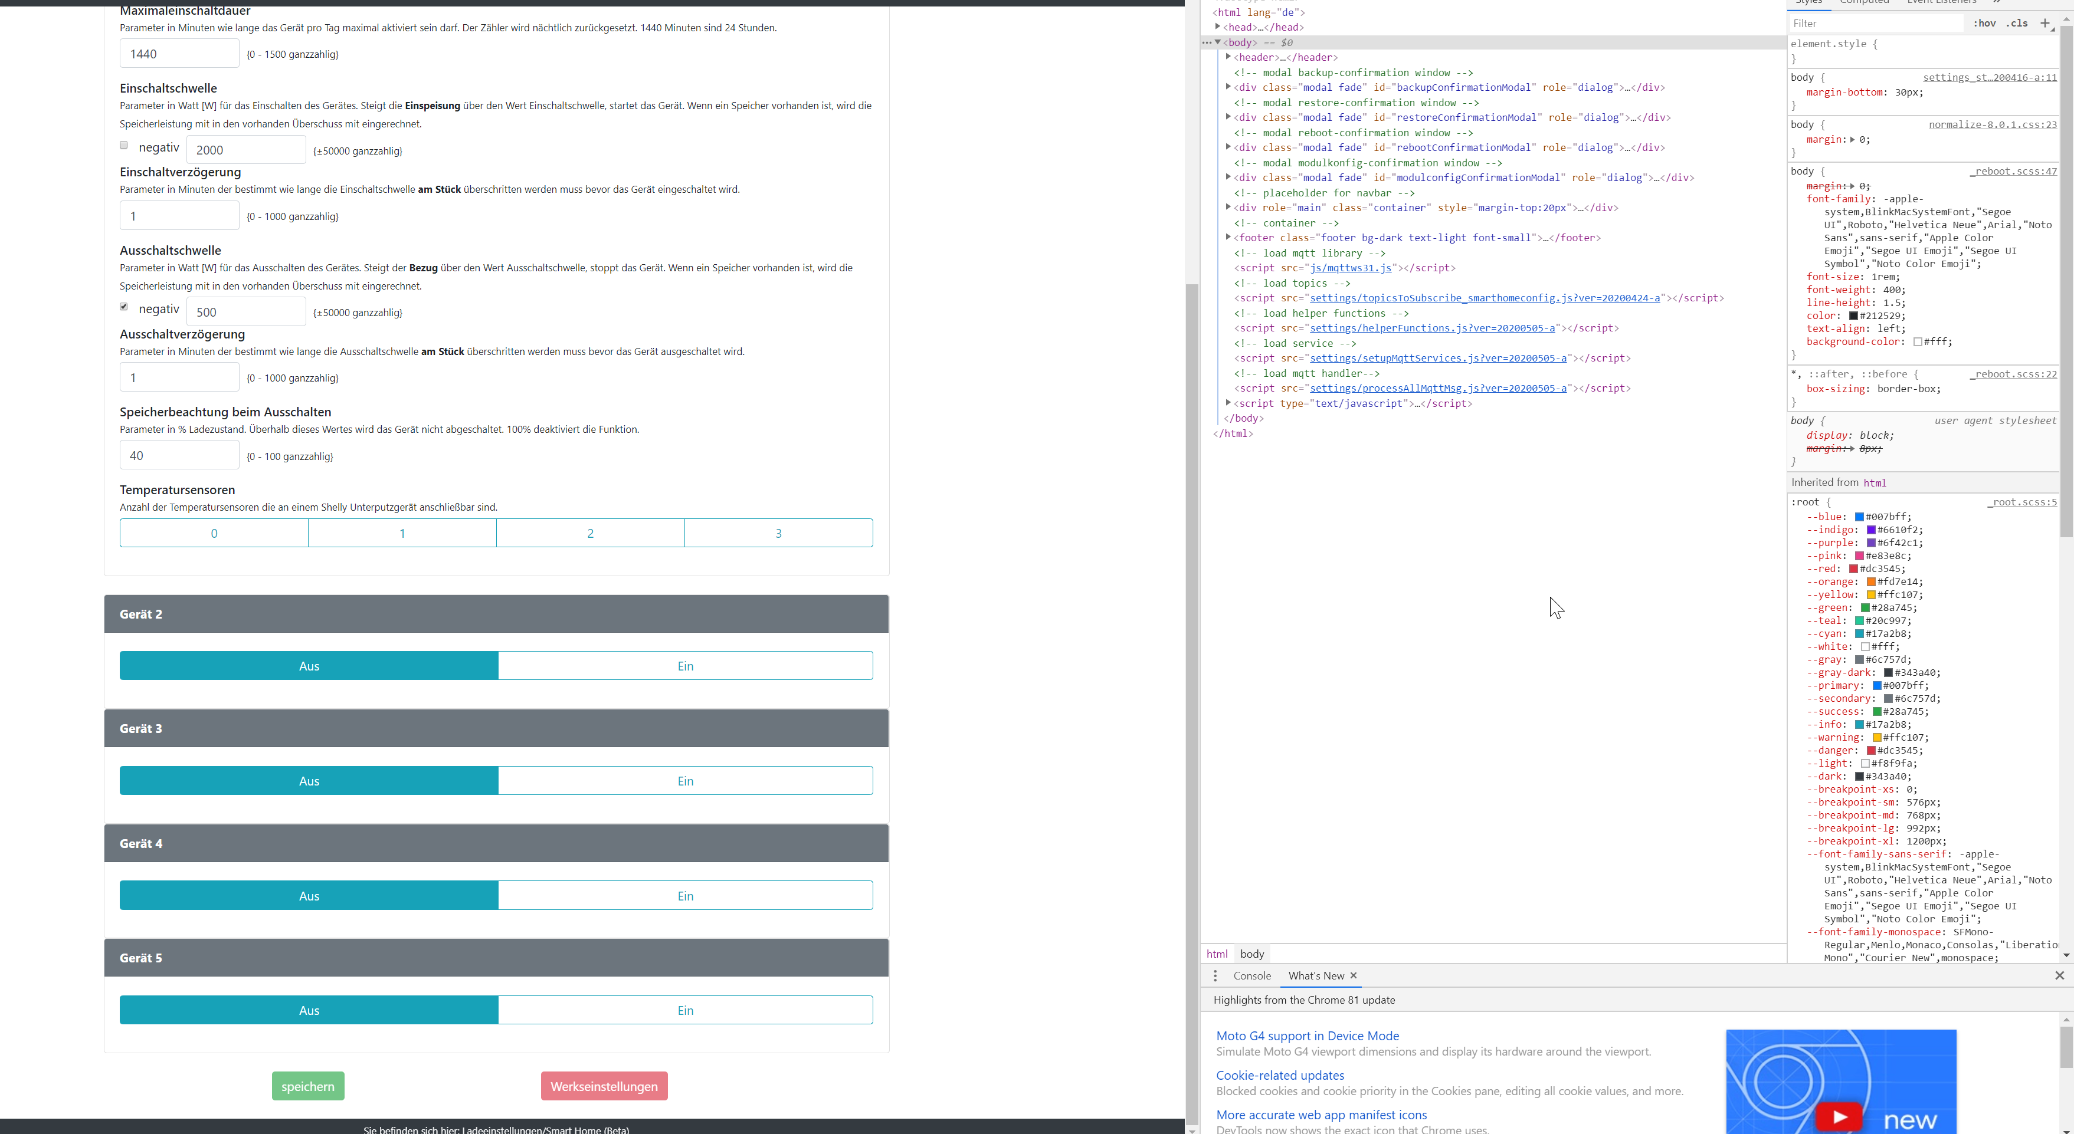Expand the head element node
The image size is (2074, 1134).
tap(1217, 27)
